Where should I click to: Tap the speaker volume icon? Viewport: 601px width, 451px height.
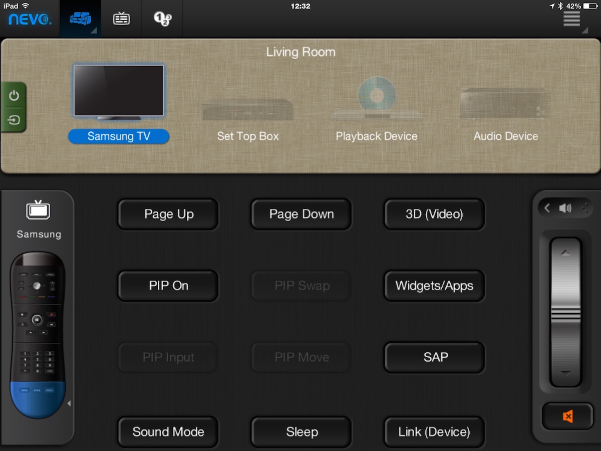click(x=565, y=208)
